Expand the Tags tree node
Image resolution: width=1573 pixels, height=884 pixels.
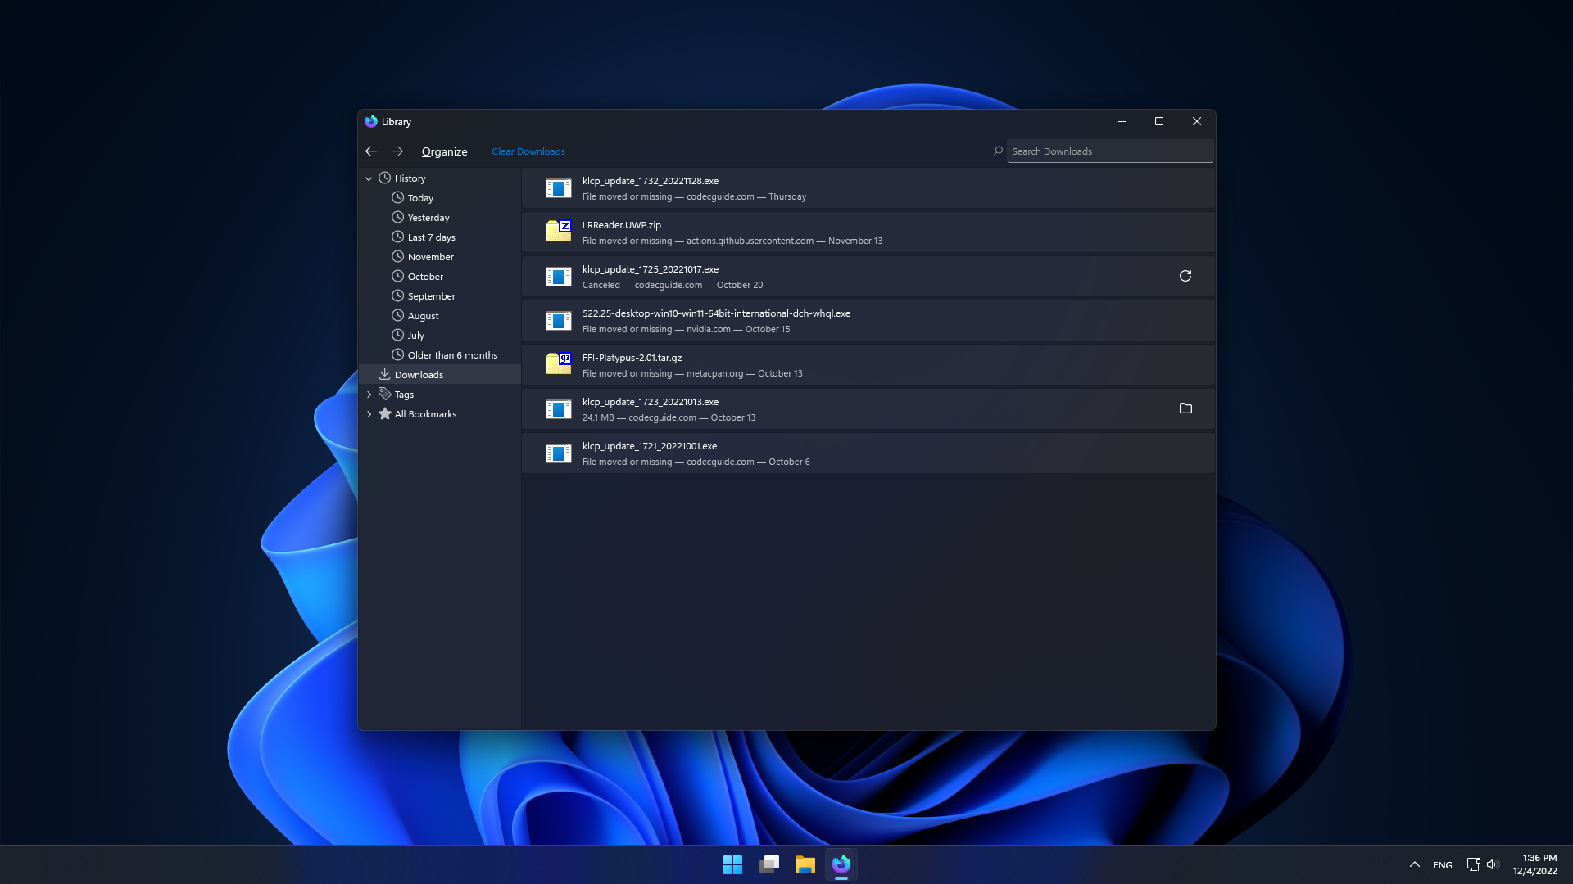pos(369,395)
